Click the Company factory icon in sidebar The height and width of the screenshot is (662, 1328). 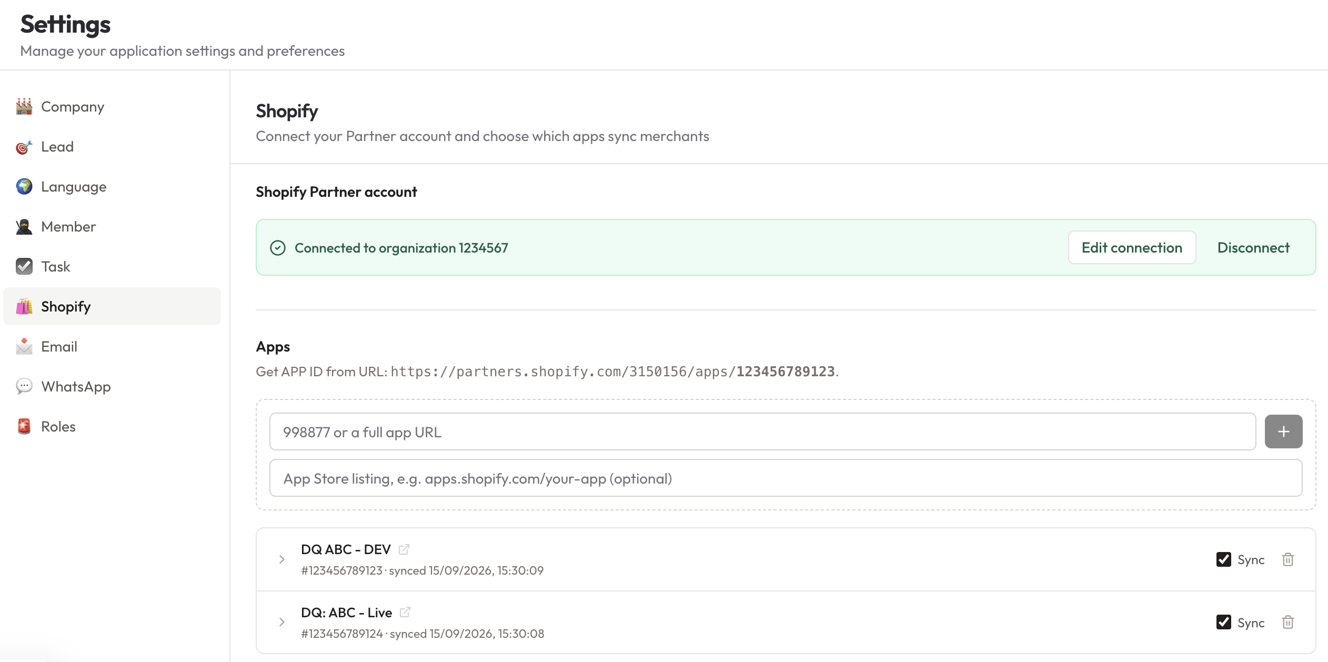pos(24,106)
